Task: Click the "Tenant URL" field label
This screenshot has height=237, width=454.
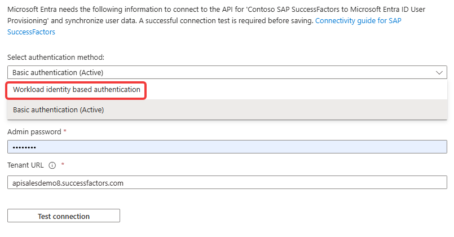Action: [x=25, y=165]
